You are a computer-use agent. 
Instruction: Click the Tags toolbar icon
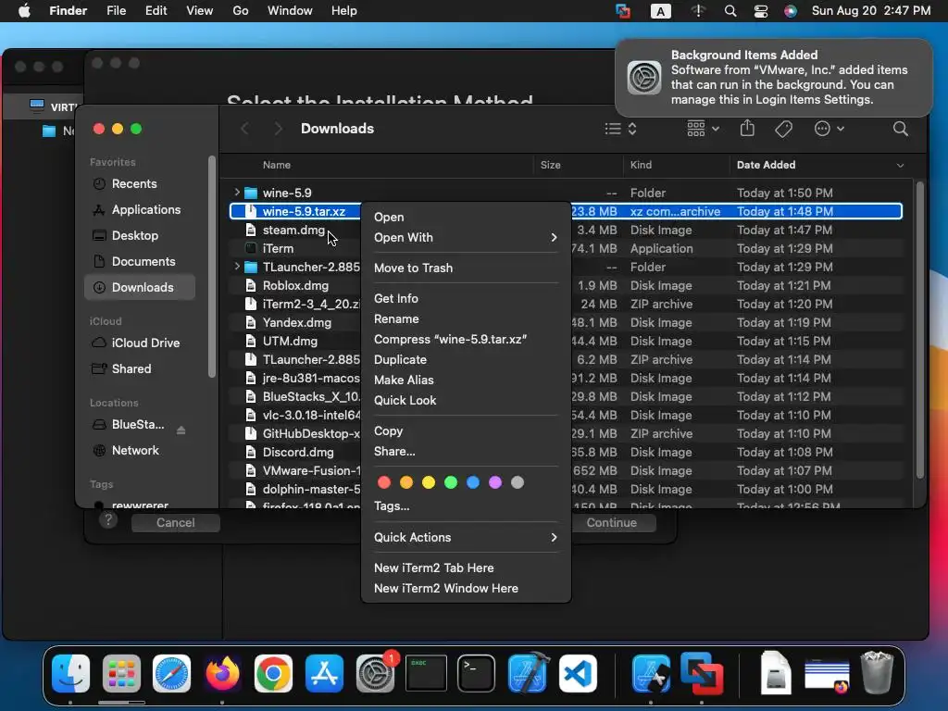(x=783, y=129)
